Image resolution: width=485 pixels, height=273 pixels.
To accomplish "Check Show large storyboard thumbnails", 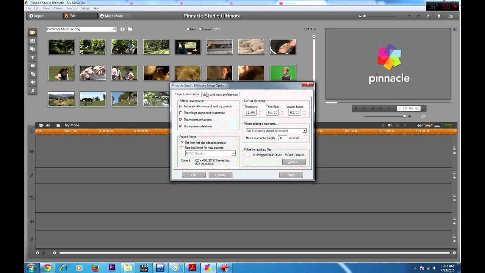I will point(181,113).
